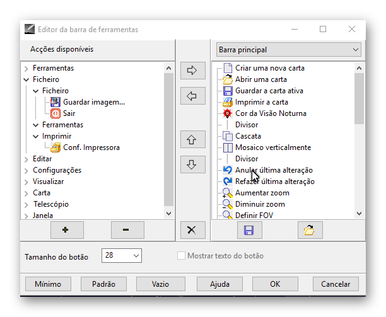
Task: Select the Cor da Visão Noturna text
Action: click(x=271, y=113)
